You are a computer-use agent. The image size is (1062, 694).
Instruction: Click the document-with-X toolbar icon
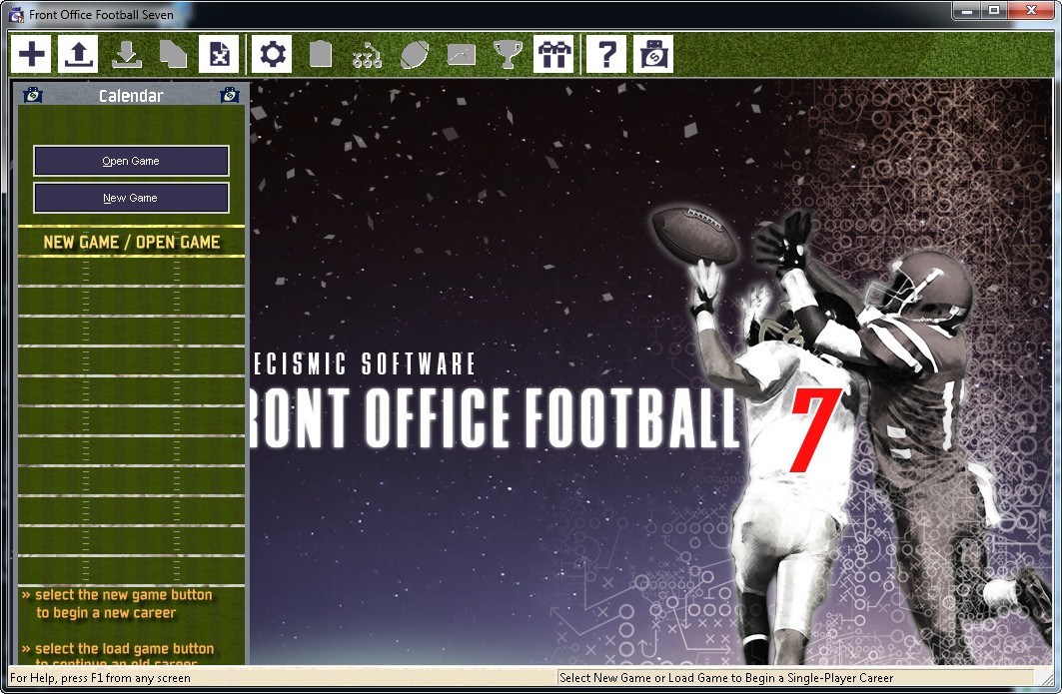(220, 54)
